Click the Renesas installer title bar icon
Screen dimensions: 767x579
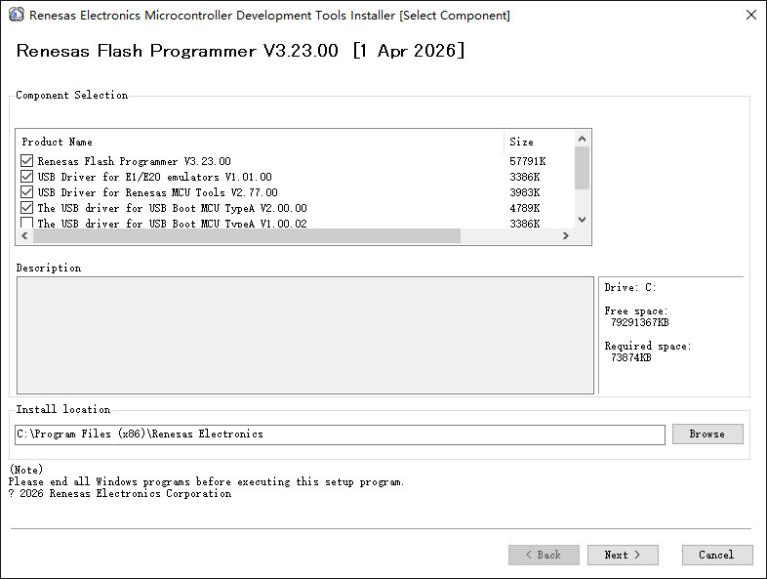(x=17, y=15)
